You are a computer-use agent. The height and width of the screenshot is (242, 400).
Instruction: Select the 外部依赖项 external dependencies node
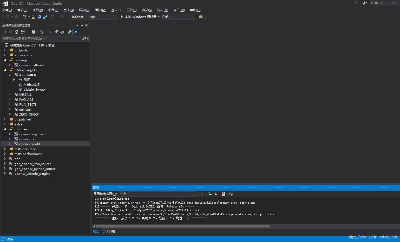32,85
